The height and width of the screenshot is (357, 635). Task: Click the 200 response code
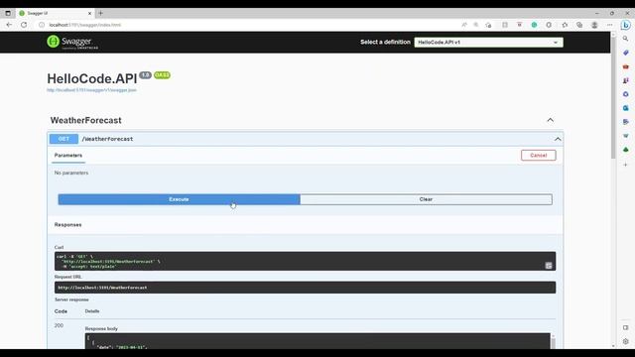click(x=59, y=325)
